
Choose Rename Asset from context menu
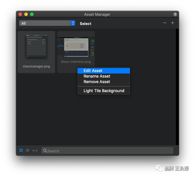(104, 76)
